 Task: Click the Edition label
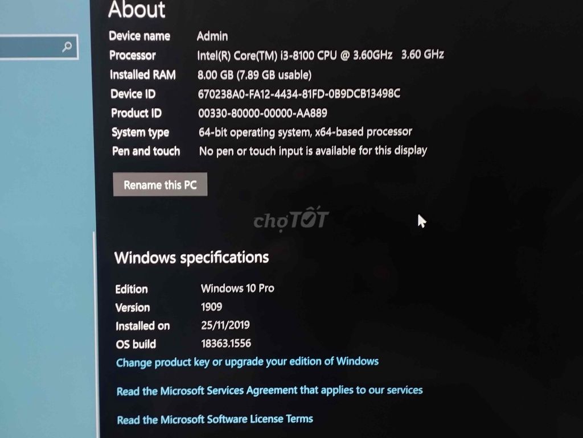[x=132, y=289]
